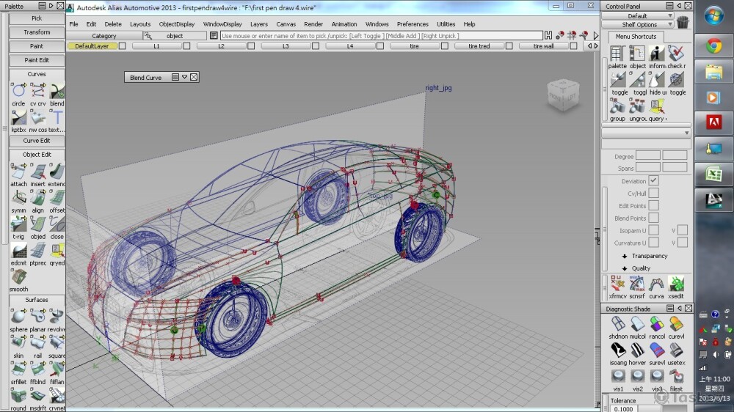
Task: Open the ObjectDisplay menu
Action: pos(177,24)
